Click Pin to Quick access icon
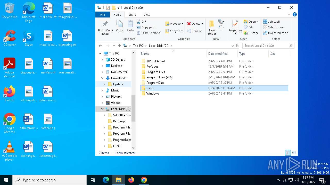Screen dimensions: 330x185 click(x=105, y=28)
